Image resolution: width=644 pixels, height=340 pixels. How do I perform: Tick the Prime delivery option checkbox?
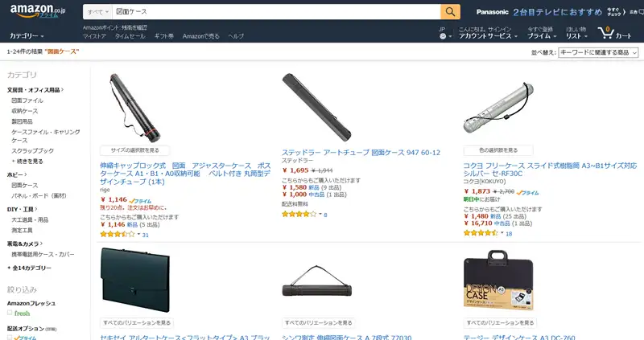point(10,338)
